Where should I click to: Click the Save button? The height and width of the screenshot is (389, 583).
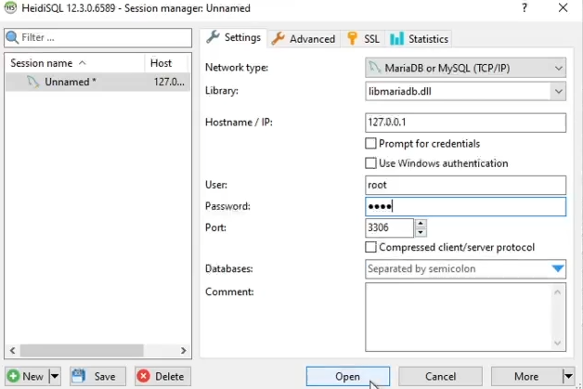pyautogui.click(x=97, y=376)
